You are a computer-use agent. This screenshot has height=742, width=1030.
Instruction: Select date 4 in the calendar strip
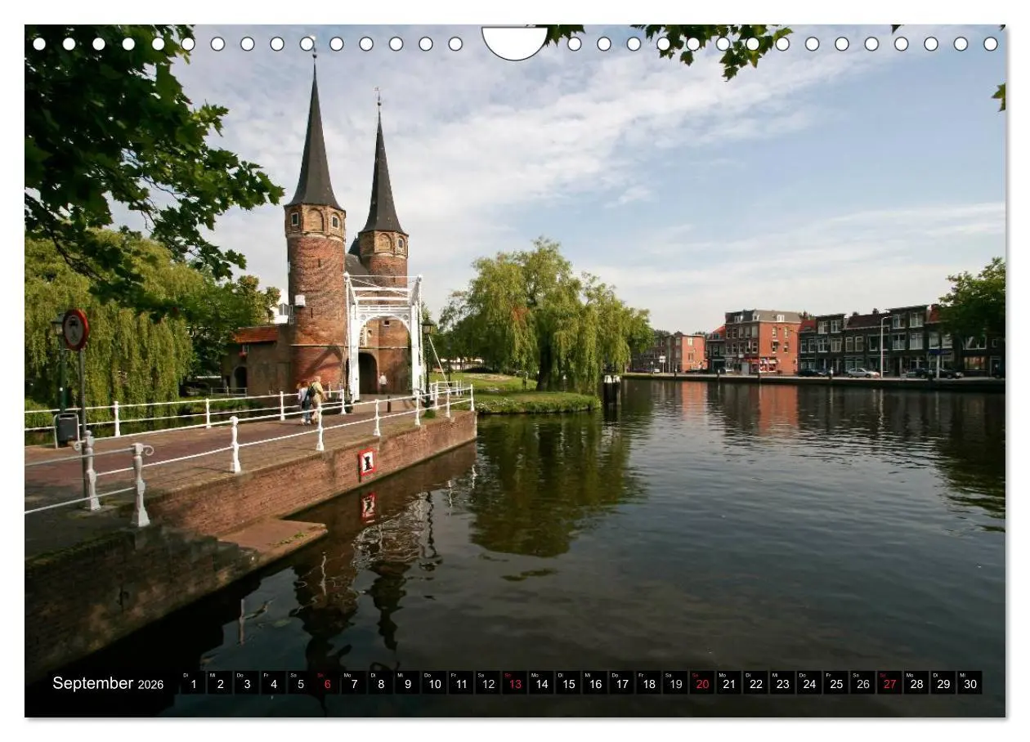tap(273, 683)
